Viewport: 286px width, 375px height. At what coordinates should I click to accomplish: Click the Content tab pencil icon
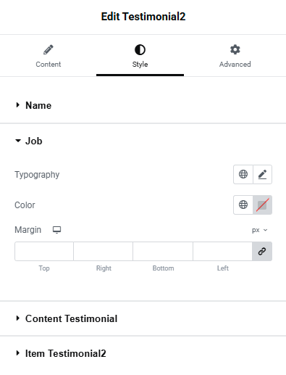point(49,49)
